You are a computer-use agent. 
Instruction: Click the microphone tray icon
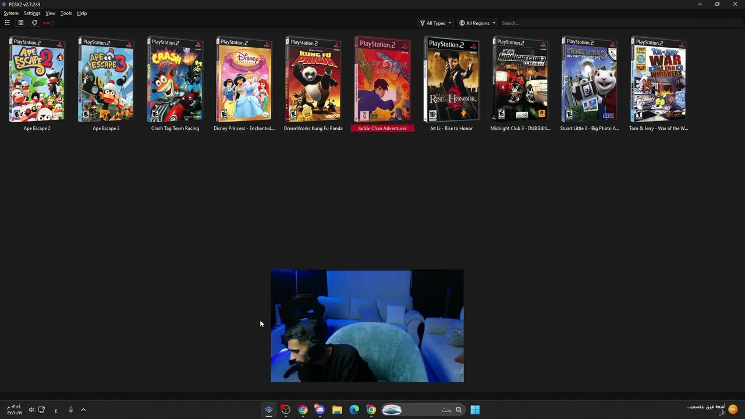[x=70, y=410]
